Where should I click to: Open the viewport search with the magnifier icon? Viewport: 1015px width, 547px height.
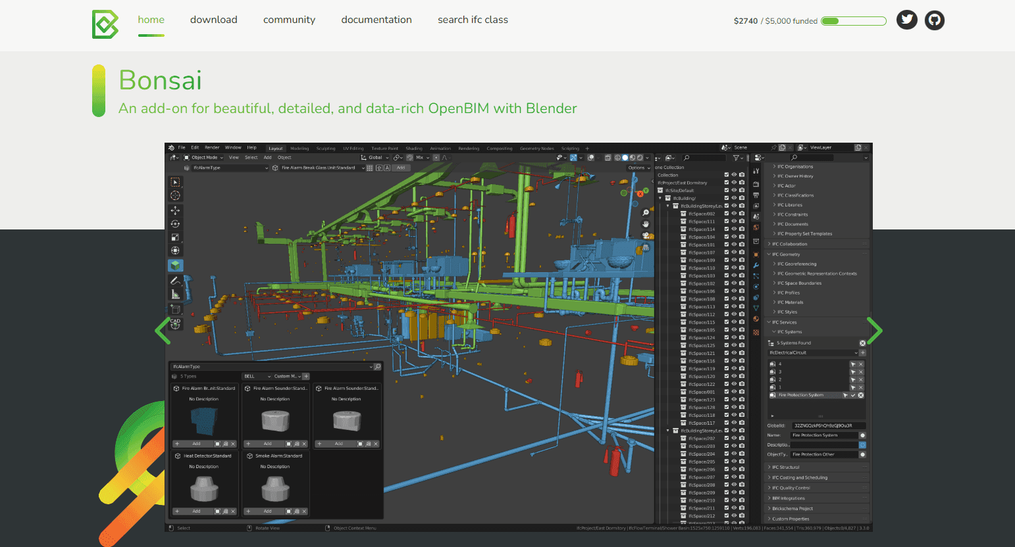[x=645, y=212]
